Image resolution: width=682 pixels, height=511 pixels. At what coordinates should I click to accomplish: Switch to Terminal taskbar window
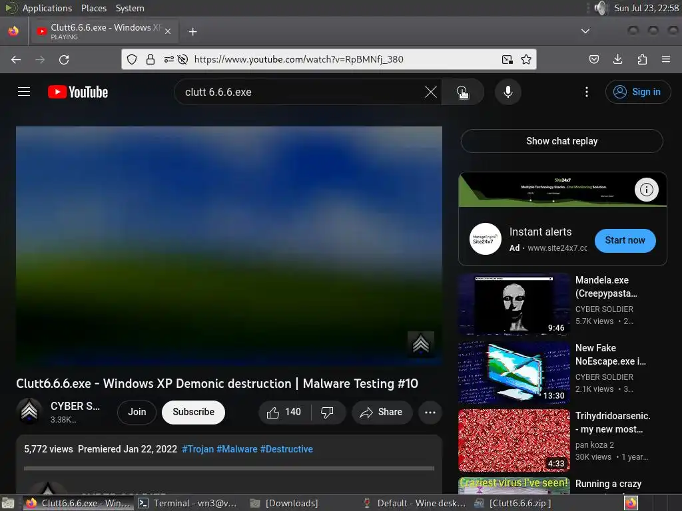click(188, 503)
